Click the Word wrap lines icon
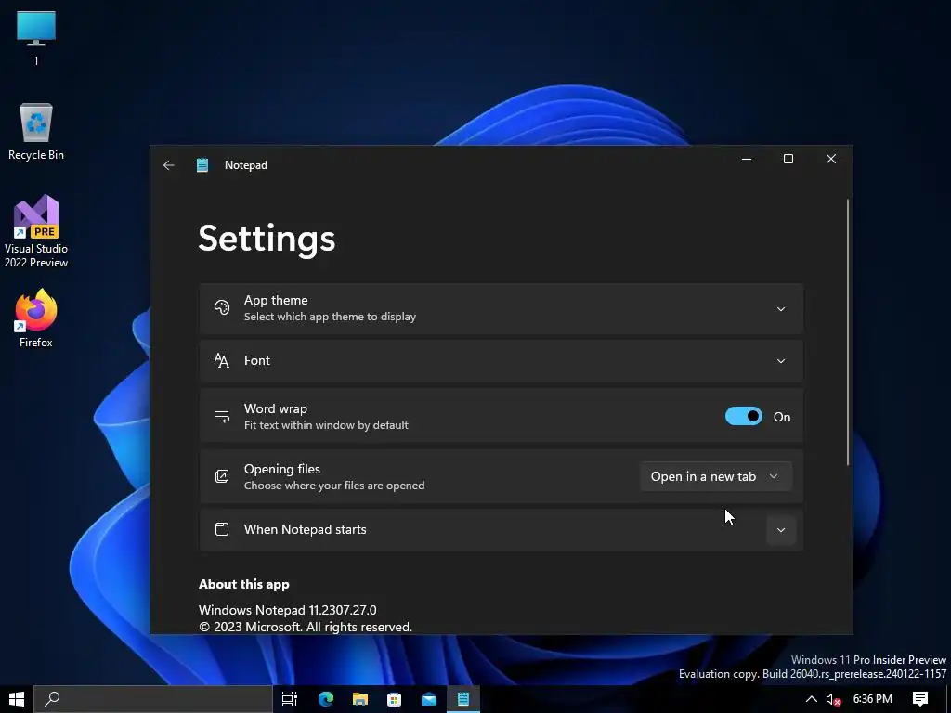This screenshot has height=713, width=951. coord(222,417)
